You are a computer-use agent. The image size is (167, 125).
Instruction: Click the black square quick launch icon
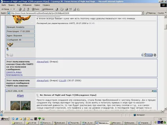pyautogui.click(x=36, y=119)
